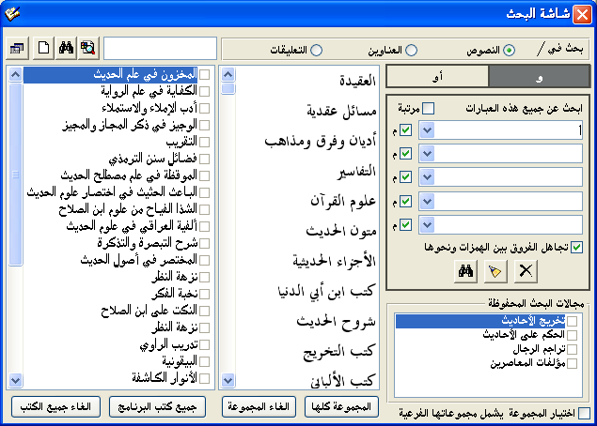Viewport: 597px width, 426px height.
Task: Open dropdown of fifth phrase field
Action: tap(427, 225)
